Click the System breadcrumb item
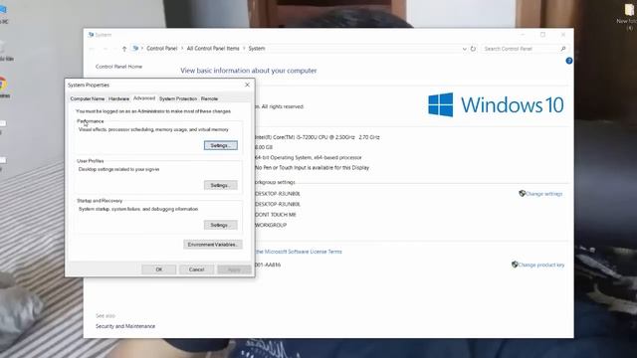This screenshot has width=637, height=358. tap(257, 49)
